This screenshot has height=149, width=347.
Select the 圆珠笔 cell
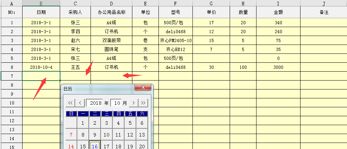pyautogui.click(x=112, y=50)
